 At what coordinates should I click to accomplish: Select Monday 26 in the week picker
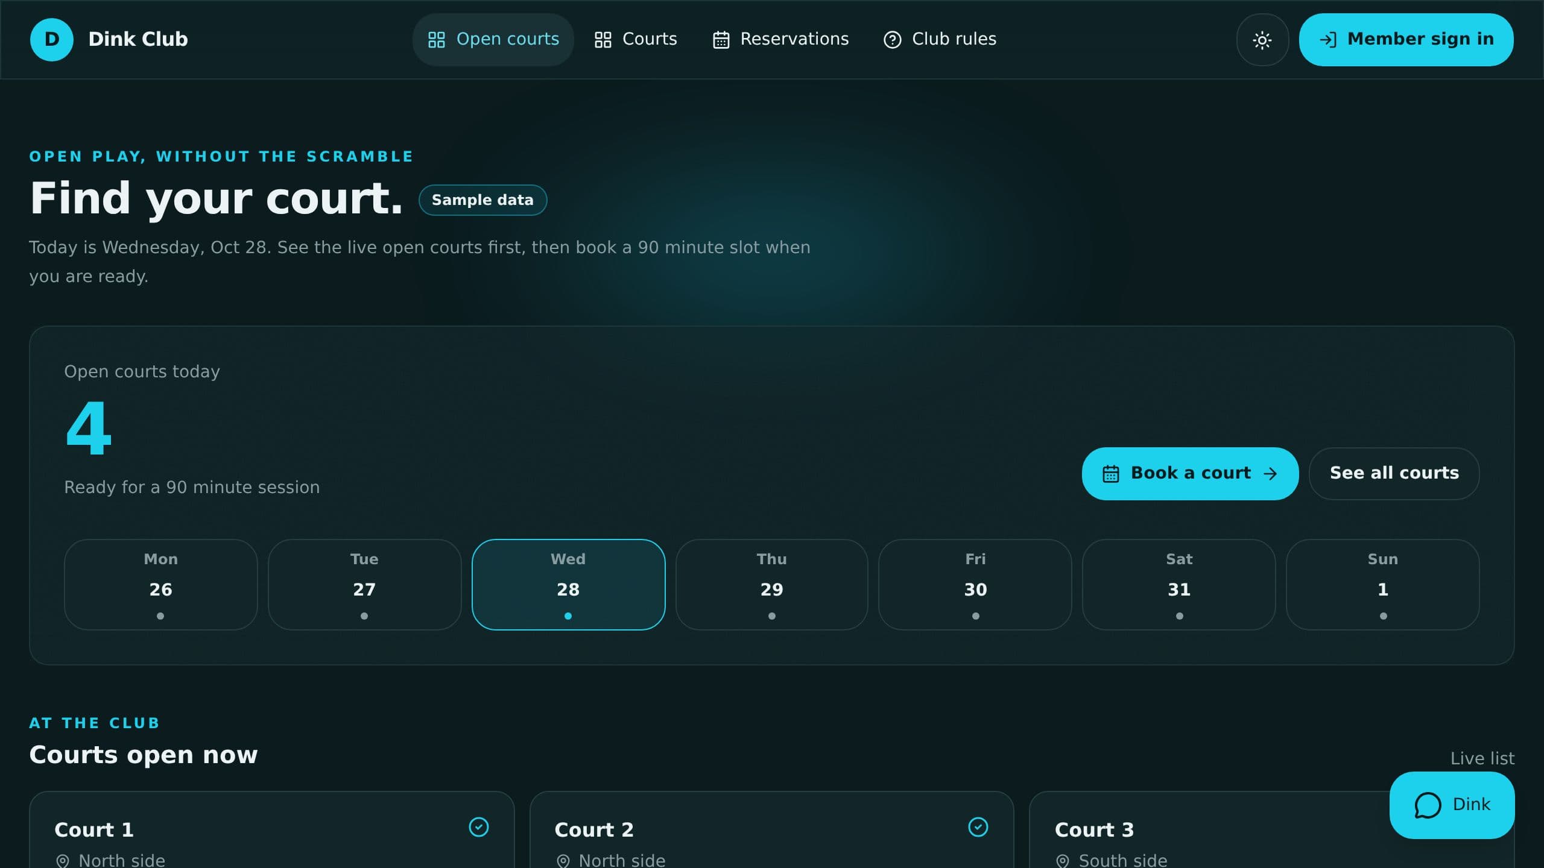(x=161, y=585)
